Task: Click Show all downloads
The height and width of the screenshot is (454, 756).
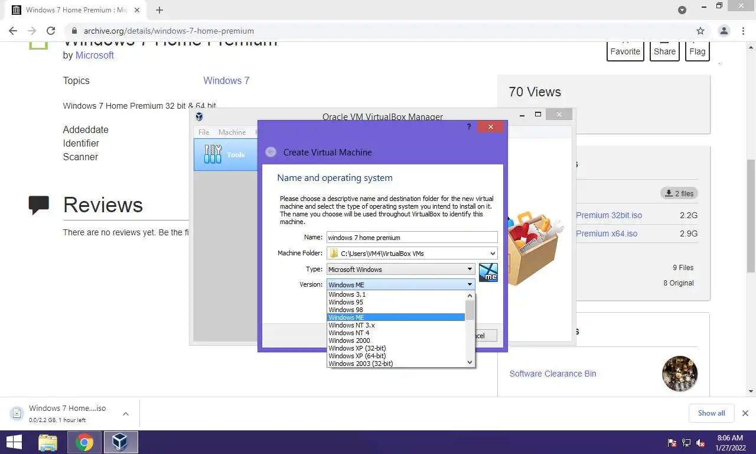Action: (x=711, y=413)
